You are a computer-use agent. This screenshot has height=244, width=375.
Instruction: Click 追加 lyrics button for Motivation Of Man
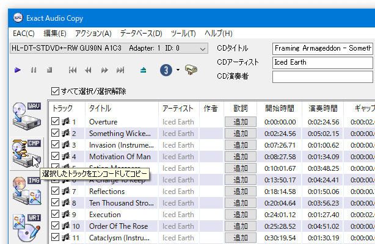(241, 157)
